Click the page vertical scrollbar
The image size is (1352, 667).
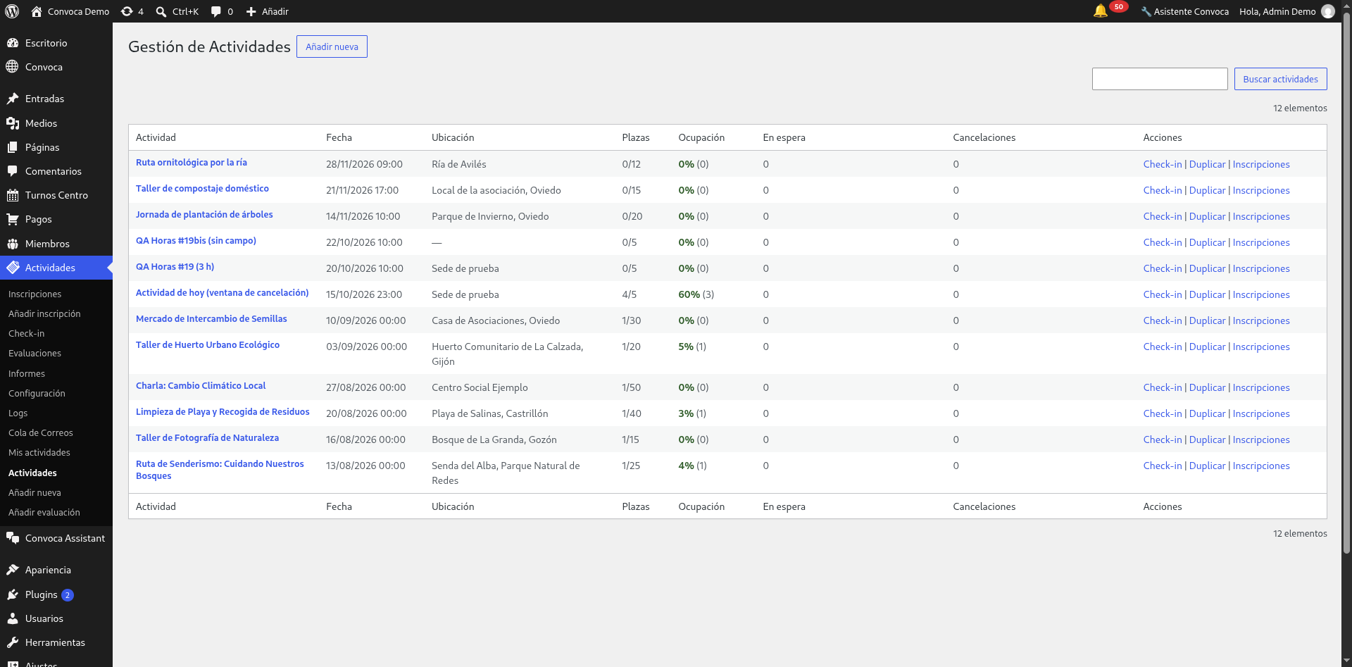pyautogui.click(x=1346, y=282)
